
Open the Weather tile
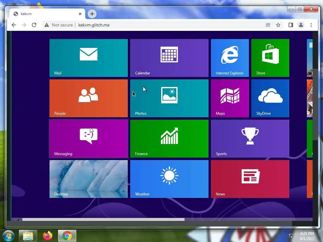169,179
